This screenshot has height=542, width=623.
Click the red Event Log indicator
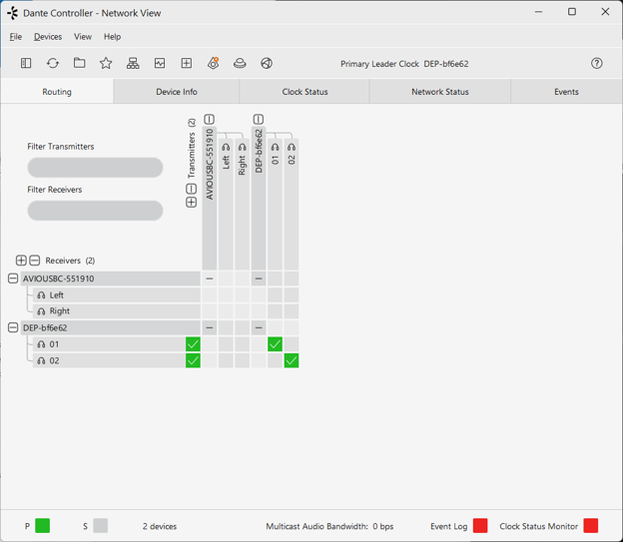(x=480, y=526)
